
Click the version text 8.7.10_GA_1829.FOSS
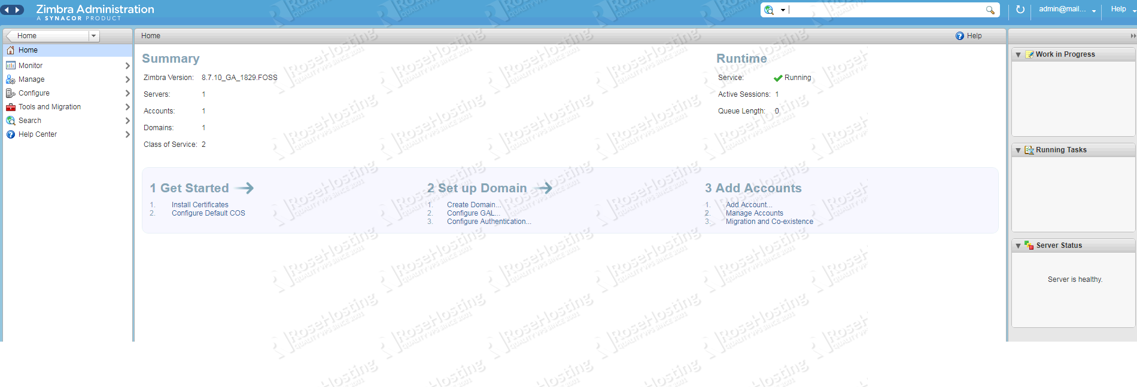(x=239, y=78)
